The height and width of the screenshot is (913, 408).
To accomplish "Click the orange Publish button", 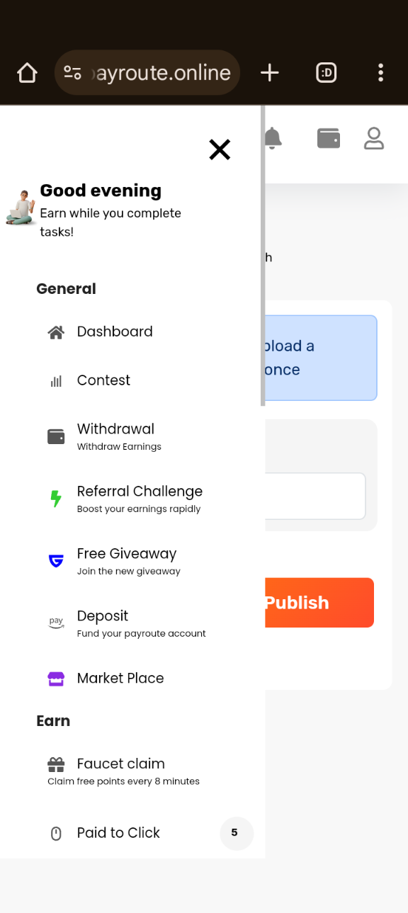I will (319, 603).
